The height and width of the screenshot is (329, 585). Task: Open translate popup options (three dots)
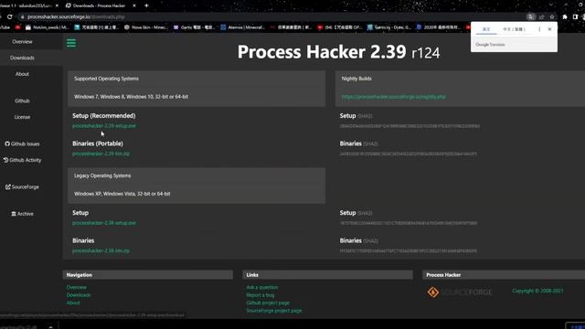pos(539,29)
